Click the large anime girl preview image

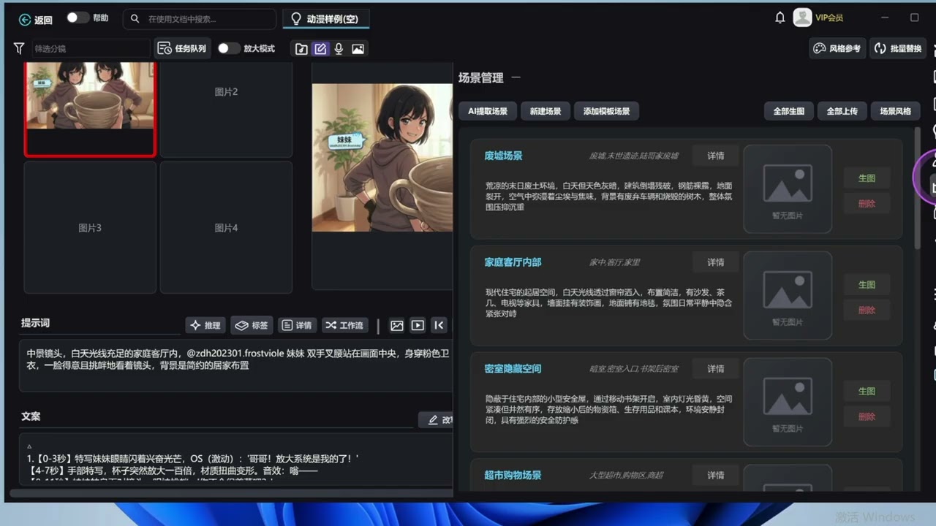click(x=382, y=158)
